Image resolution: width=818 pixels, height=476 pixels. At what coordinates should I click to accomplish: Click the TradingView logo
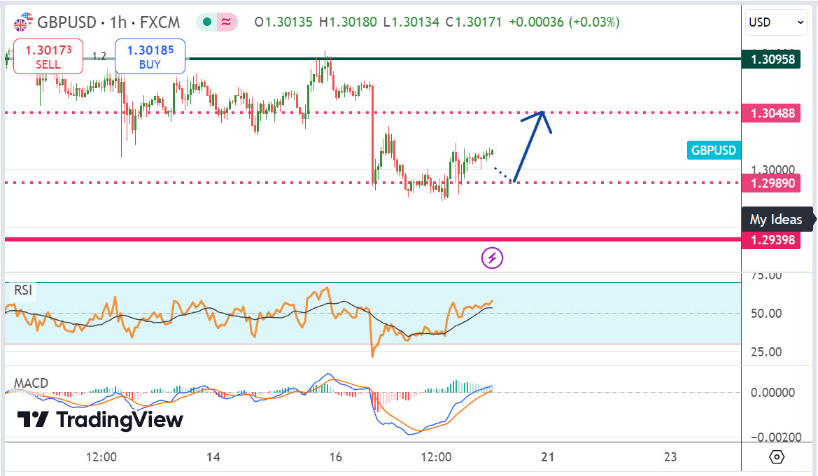tap(100, 420)
